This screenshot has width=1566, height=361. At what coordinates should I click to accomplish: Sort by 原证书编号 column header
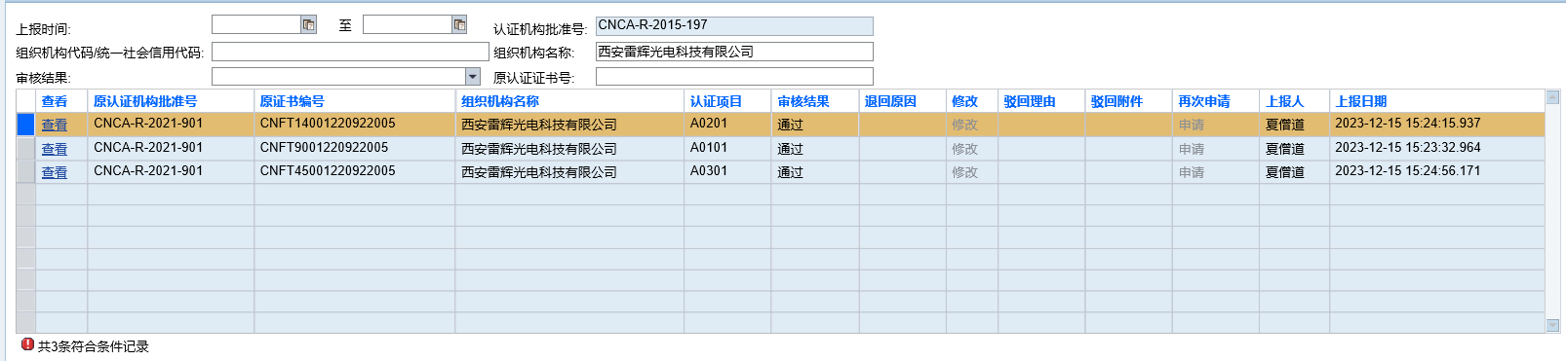[x=292, y=101]
